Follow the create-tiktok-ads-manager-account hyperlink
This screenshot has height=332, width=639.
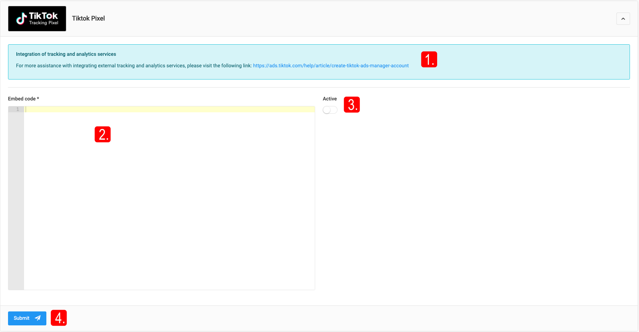point(330,65)
